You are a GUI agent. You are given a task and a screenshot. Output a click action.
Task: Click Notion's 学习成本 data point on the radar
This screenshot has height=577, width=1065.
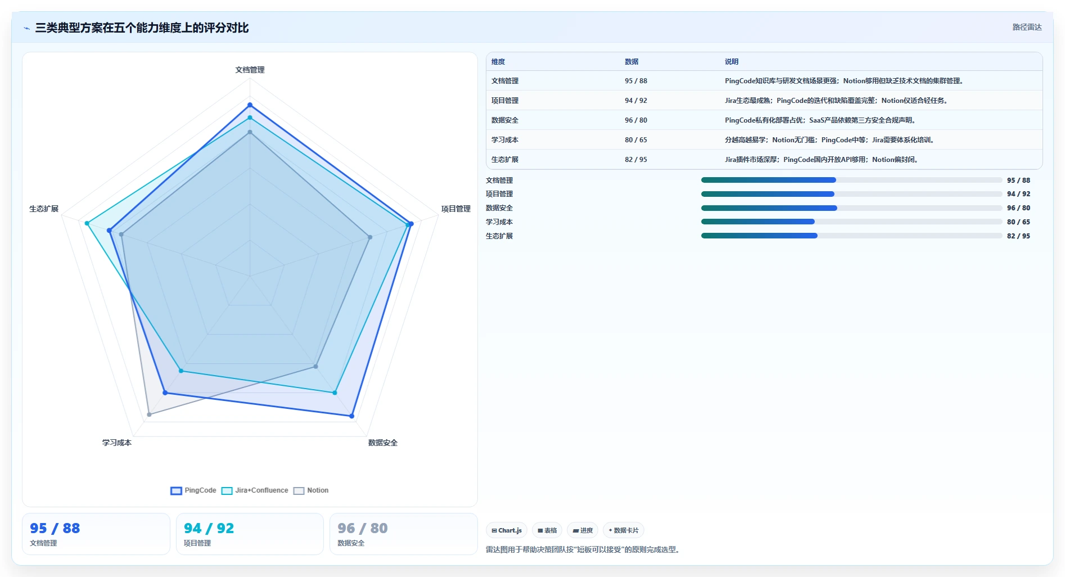149,414
